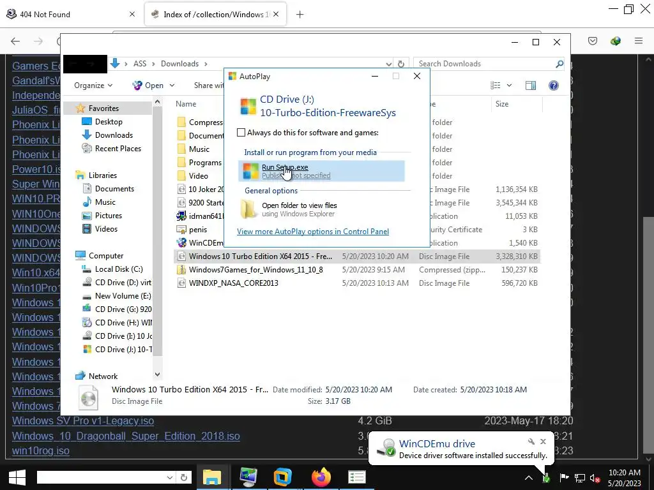654x490 pixels.
Task: Open CD Drive (I:) in sidebar
Action: (123, 336)
